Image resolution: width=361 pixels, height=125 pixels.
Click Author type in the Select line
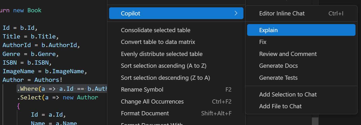click(87, 98)
